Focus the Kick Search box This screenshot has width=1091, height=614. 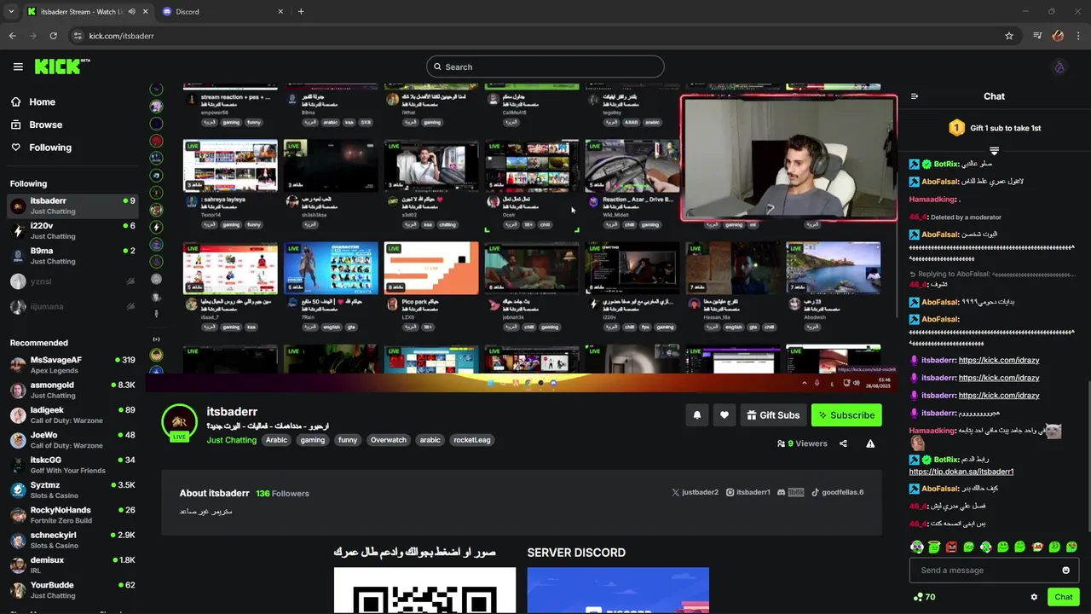click(x=545, y=67)
